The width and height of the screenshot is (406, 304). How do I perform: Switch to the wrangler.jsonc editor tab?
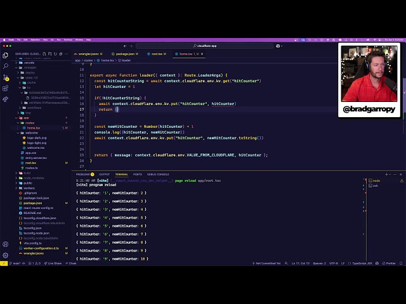[88, 54]
